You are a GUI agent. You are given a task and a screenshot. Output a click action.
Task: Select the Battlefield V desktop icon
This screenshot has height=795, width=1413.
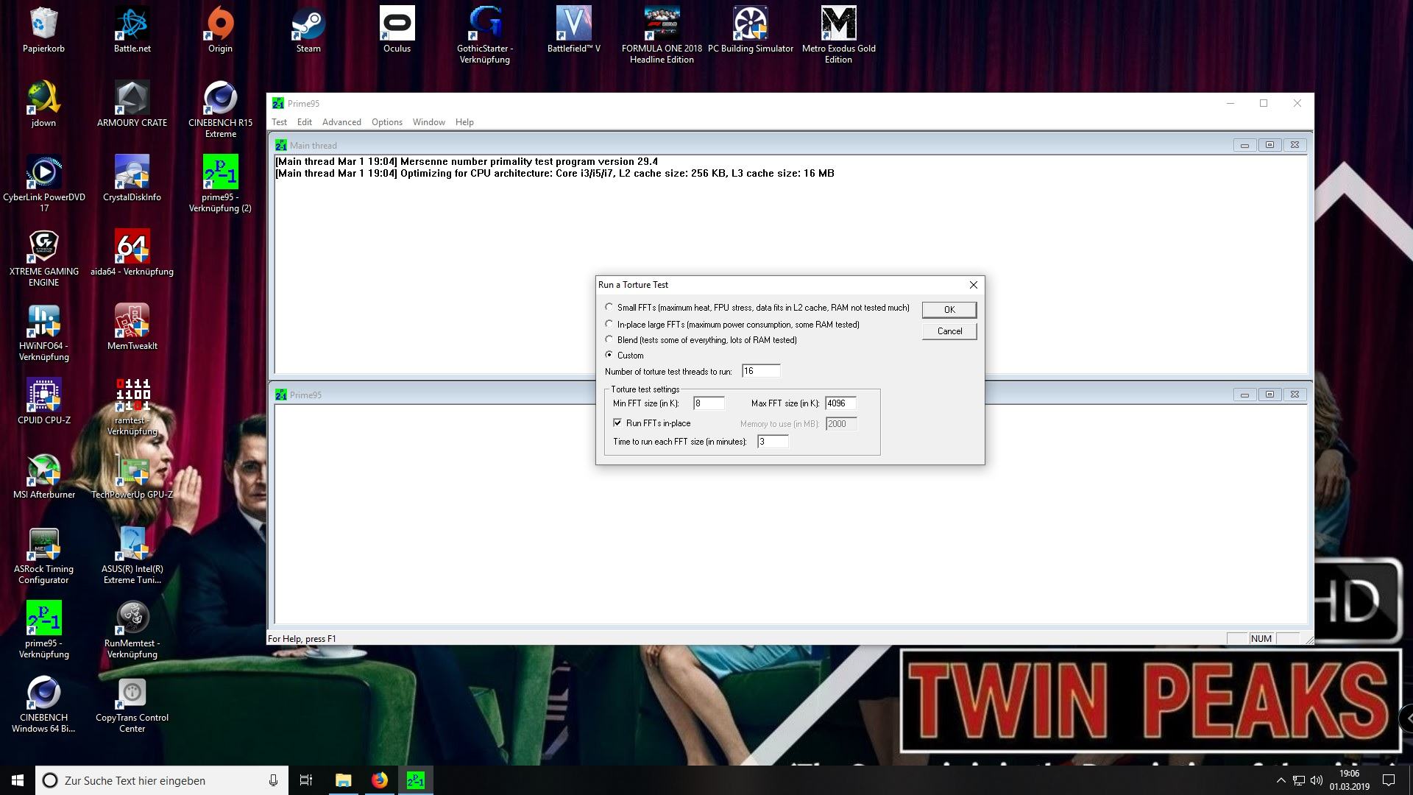tap(573, 30)
